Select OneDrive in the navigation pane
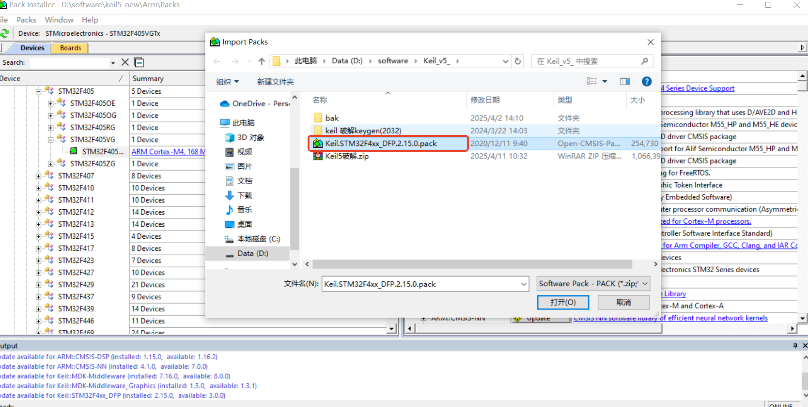Image resolution: width=808 pixels, height=407 pixels. (x=254, y=103)
